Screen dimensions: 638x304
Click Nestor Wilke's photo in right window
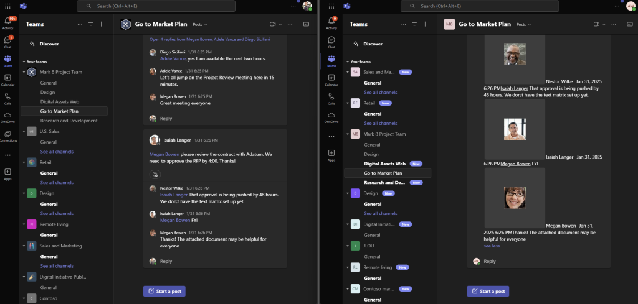click(515, 54)
